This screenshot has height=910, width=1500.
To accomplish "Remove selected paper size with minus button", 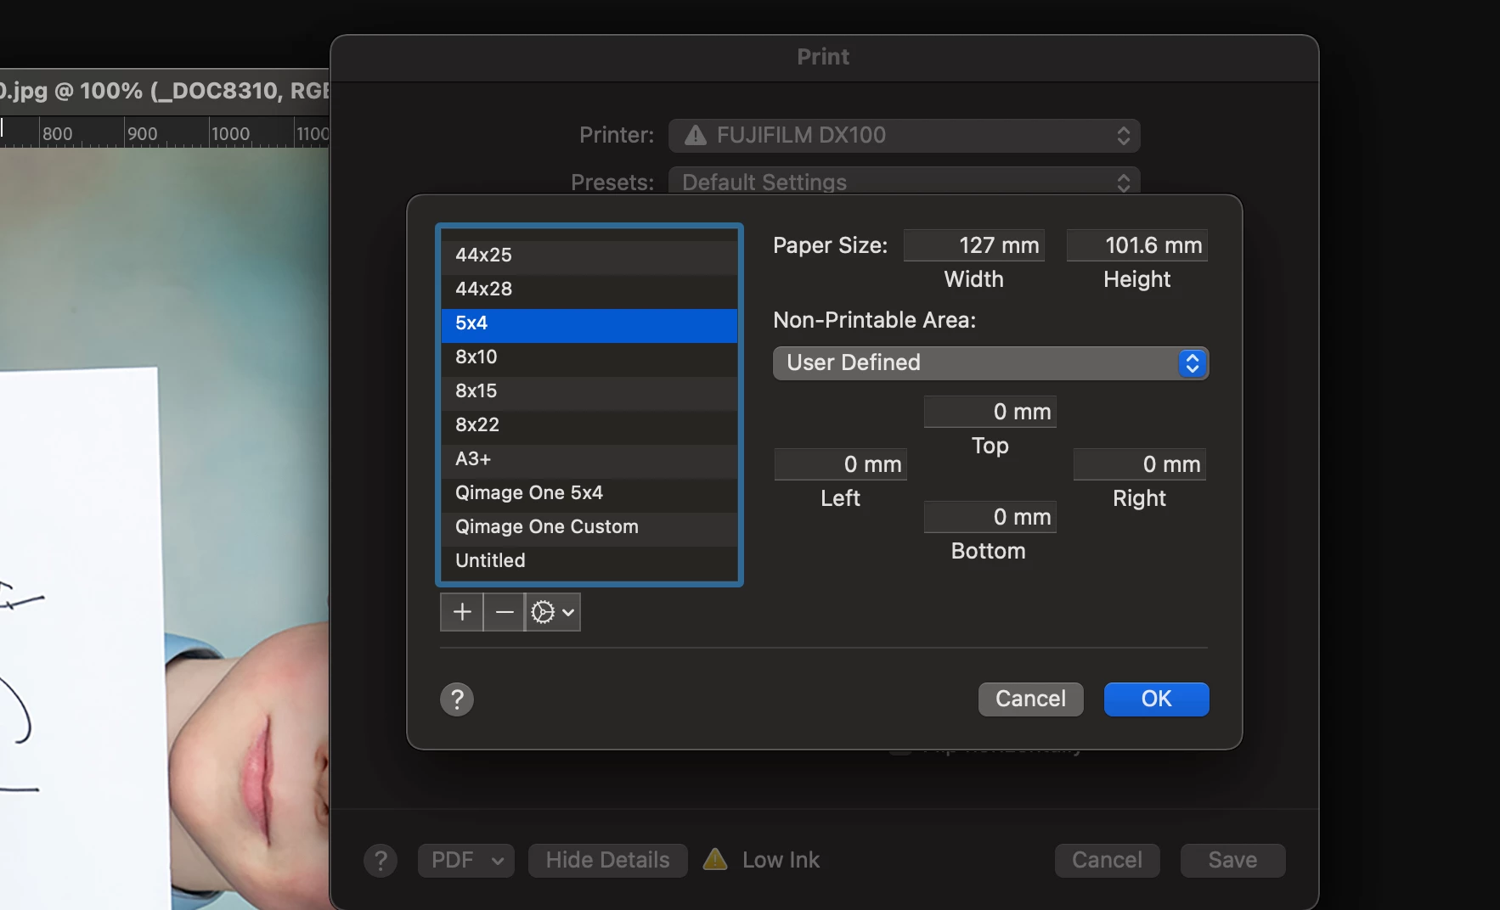I will pyautogui.click(x=505, y=612).
